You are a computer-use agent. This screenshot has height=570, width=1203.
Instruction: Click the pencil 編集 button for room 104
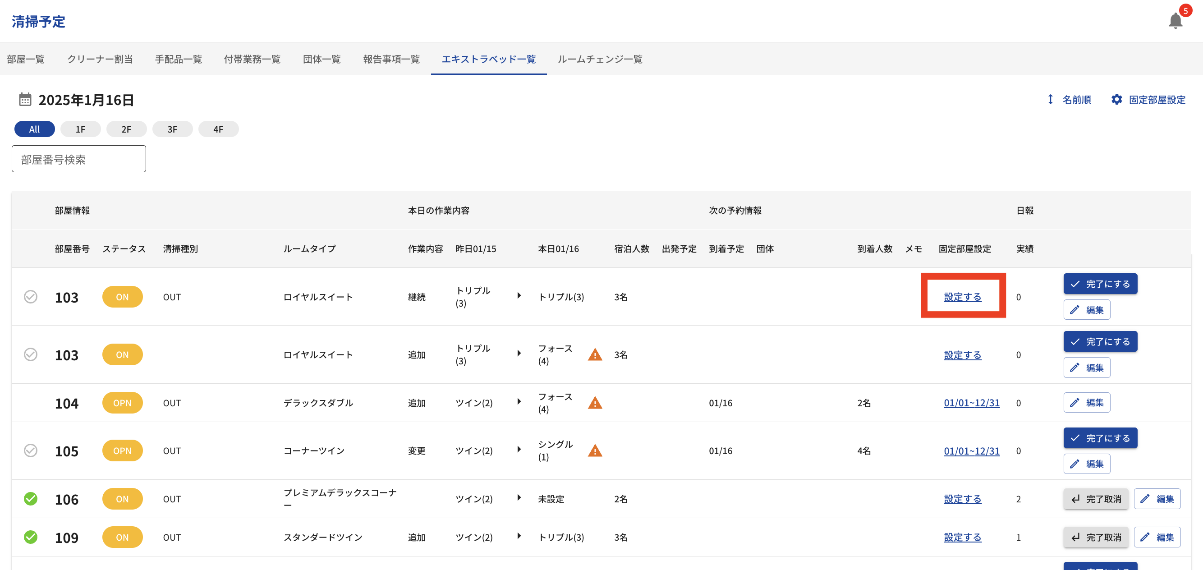pos(1086,403)
